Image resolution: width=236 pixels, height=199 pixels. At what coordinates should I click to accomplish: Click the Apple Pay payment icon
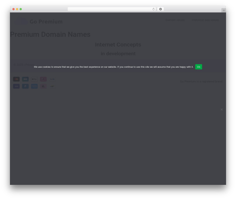34,79
